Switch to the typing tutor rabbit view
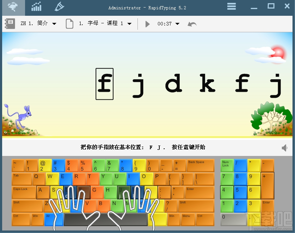Viewport: 295px width, 233px height. [x=13, y=7]
